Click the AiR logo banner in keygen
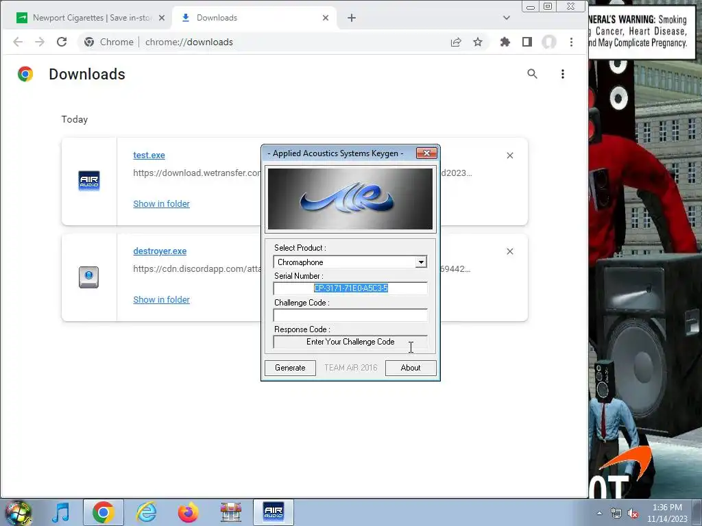Image resolution: width=702 pixels, height=526 pixels. coord(350,199)
